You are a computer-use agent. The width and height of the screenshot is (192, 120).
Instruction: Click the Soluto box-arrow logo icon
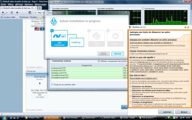point(54,21)
